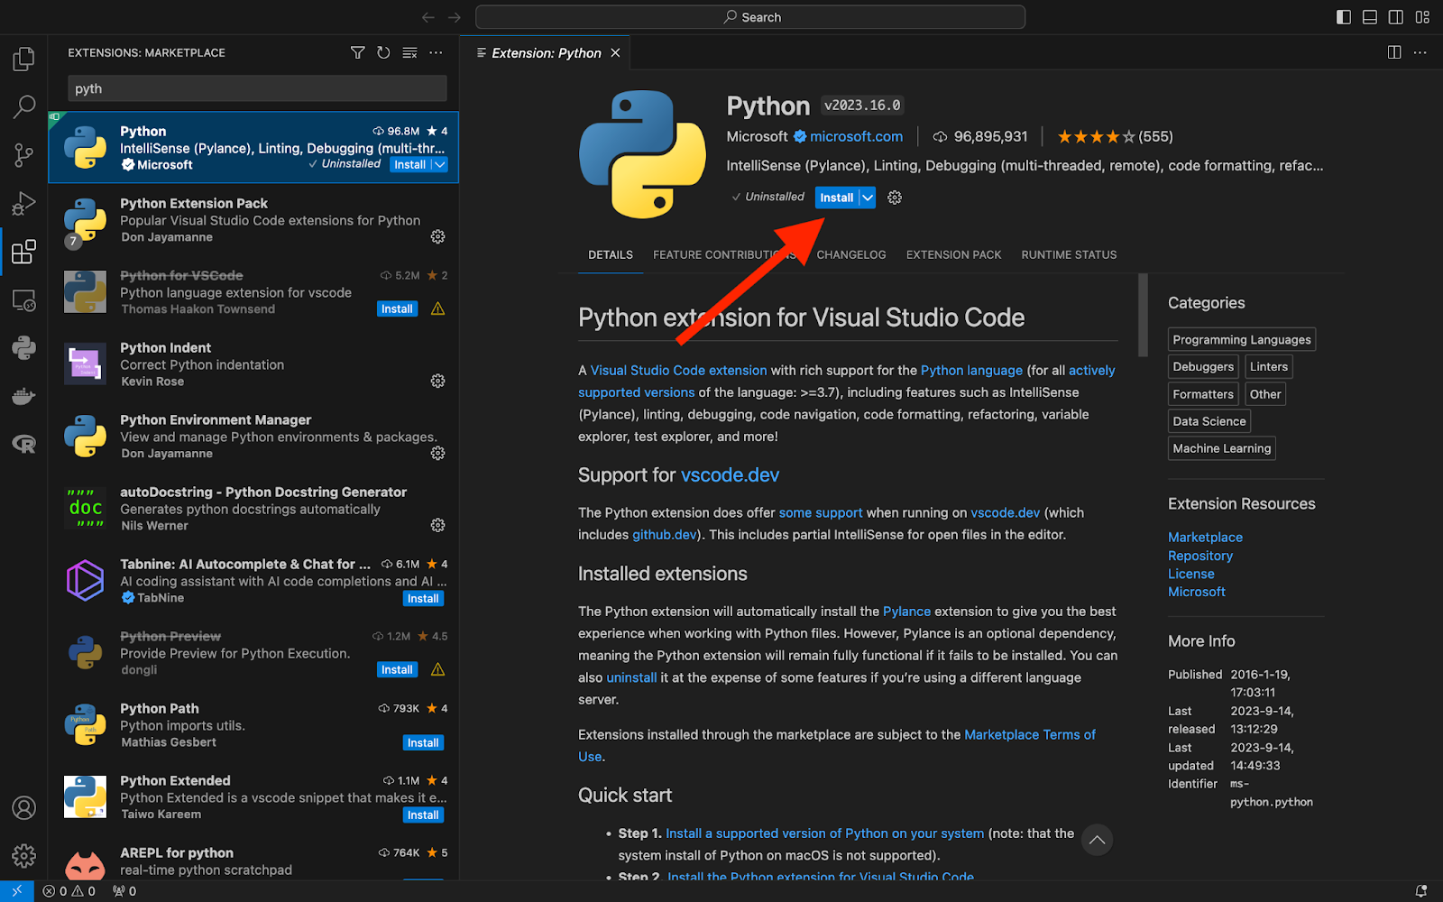Open Manage gear in activity bar

tap(23, 855)
